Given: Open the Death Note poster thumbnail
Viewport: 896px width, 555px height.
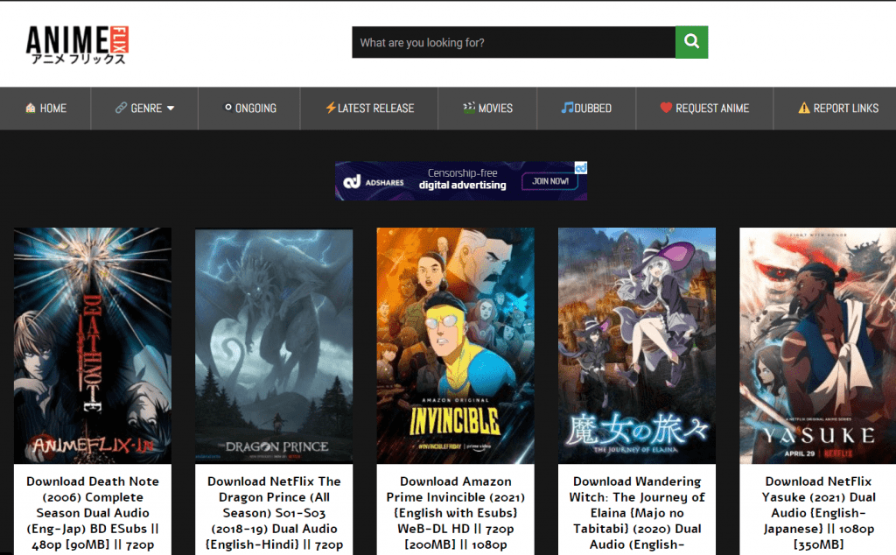Looking at the screenshot, I should click(x=93, y=345).
